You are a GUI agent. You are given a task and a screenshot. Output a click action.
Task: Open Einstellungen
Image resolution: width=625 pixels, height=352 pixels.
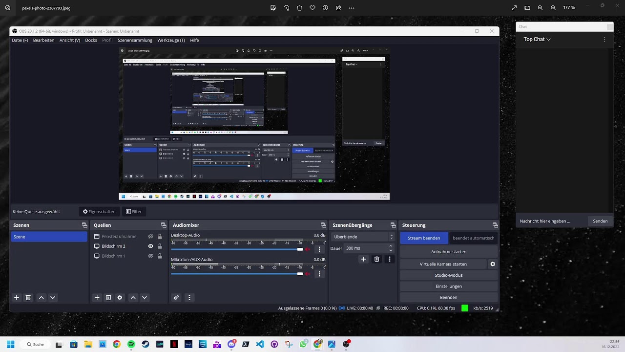(449, 286)
